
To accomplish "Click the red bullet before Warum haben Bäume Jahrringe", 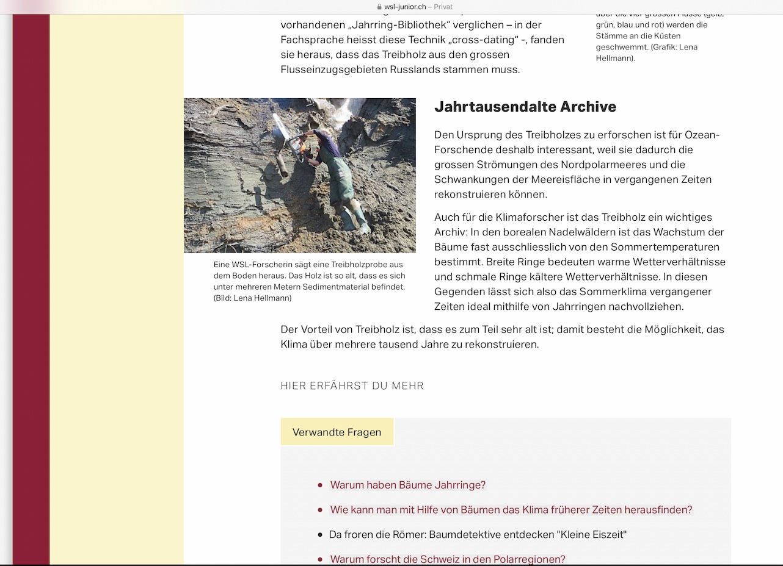I will (x=320, y=485).
